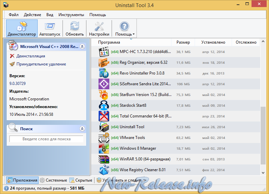Image resolution: width=269 pixels, height=194 pixels.
Task: Select the StarBurn Version 15.2 icon
Action: 104,95
